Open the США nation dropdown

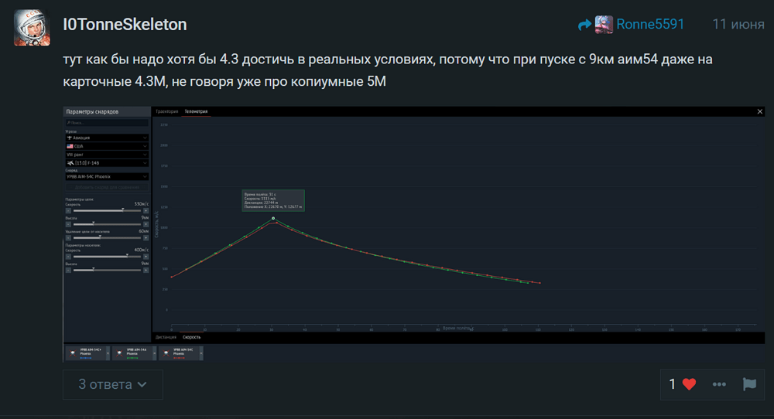click(107, 146)
